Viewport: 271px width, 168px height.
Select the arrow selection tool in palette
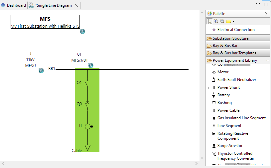click(x=210, y=22)
